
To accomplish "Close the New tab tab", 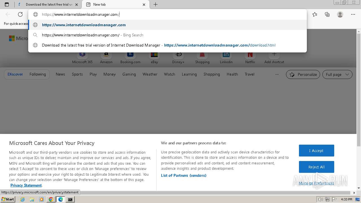I will [x=144, y=5].
